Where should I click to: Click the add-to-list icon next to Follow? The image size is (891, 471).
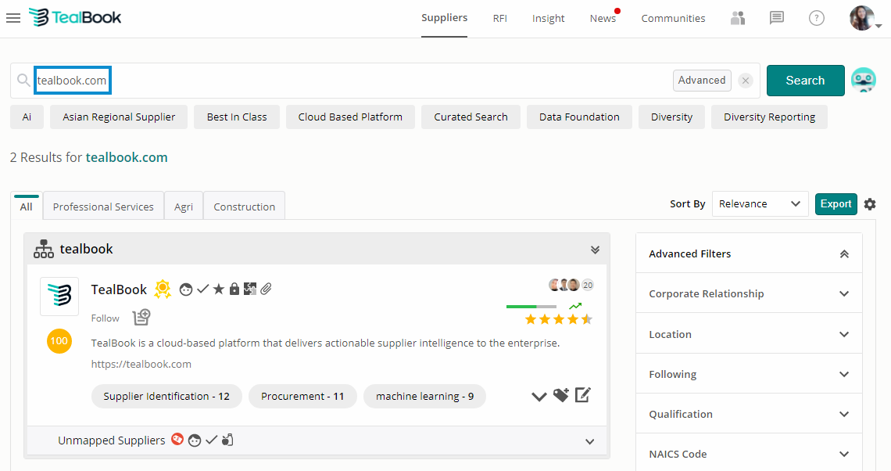coord(141,318)
